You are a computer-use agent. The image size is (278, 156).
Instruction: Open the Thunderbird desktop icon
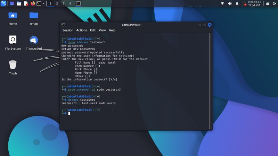point(34,40)
